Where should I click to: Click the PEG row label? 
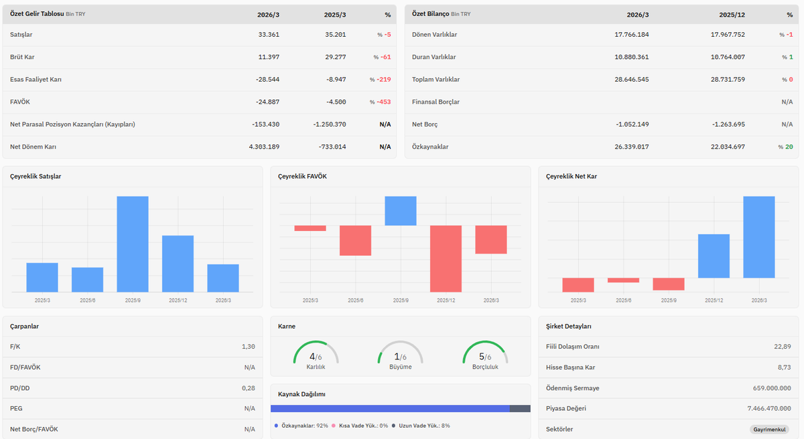point(17,408)
